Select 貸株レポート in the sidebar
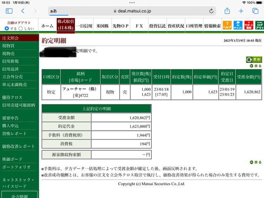Image resolution: width=264 pixels, height=198 pixels. click(14, 134)
